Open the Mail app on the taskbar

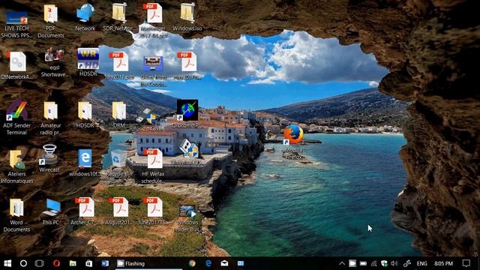[x=224, y=263]
